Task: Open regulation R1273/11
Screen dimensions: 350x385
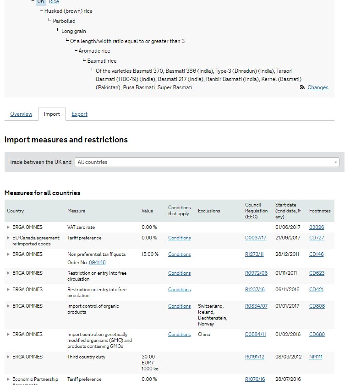Action: tap(254, 254)
